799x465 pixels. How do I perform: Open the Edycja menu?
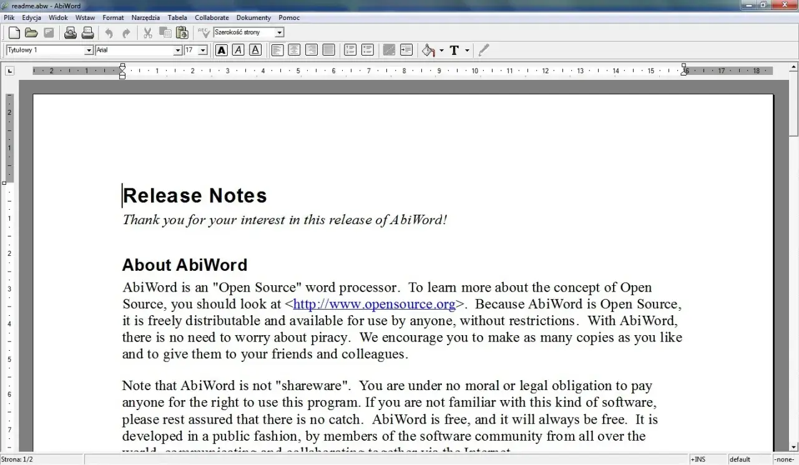pos(31,17)
